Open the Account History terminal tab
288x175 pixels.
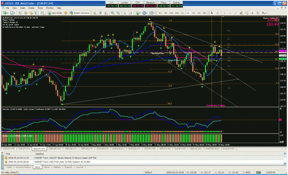point(23,167)
